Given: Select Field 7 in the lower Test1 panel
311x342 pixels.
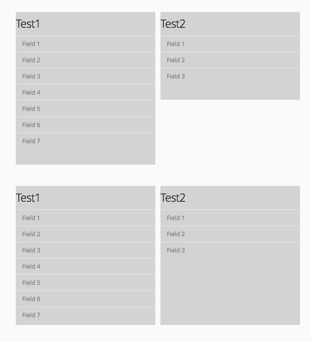Looking at the screenshot, I should pyautogui.click(x=85, y=315).
